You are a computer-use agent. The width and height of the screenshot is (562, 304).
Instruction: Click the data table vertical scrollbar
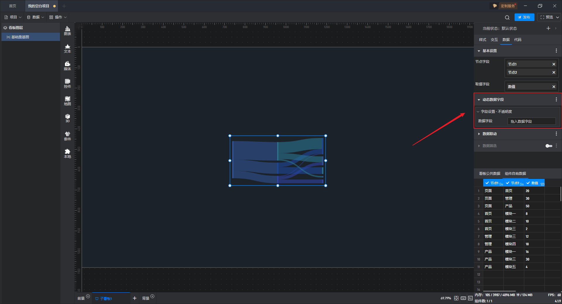pos(561,194)
